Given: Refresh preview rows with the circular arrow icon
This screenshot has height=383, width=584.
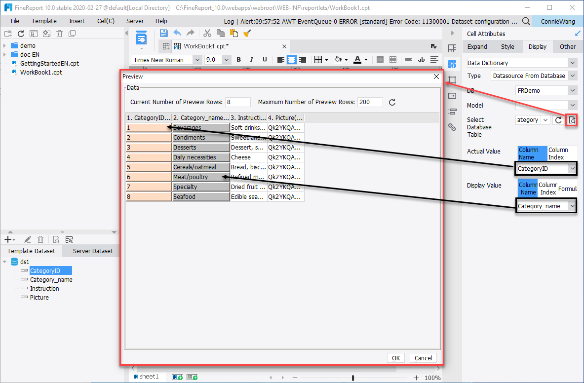Looking at the screenshot, I should point(392,102).
